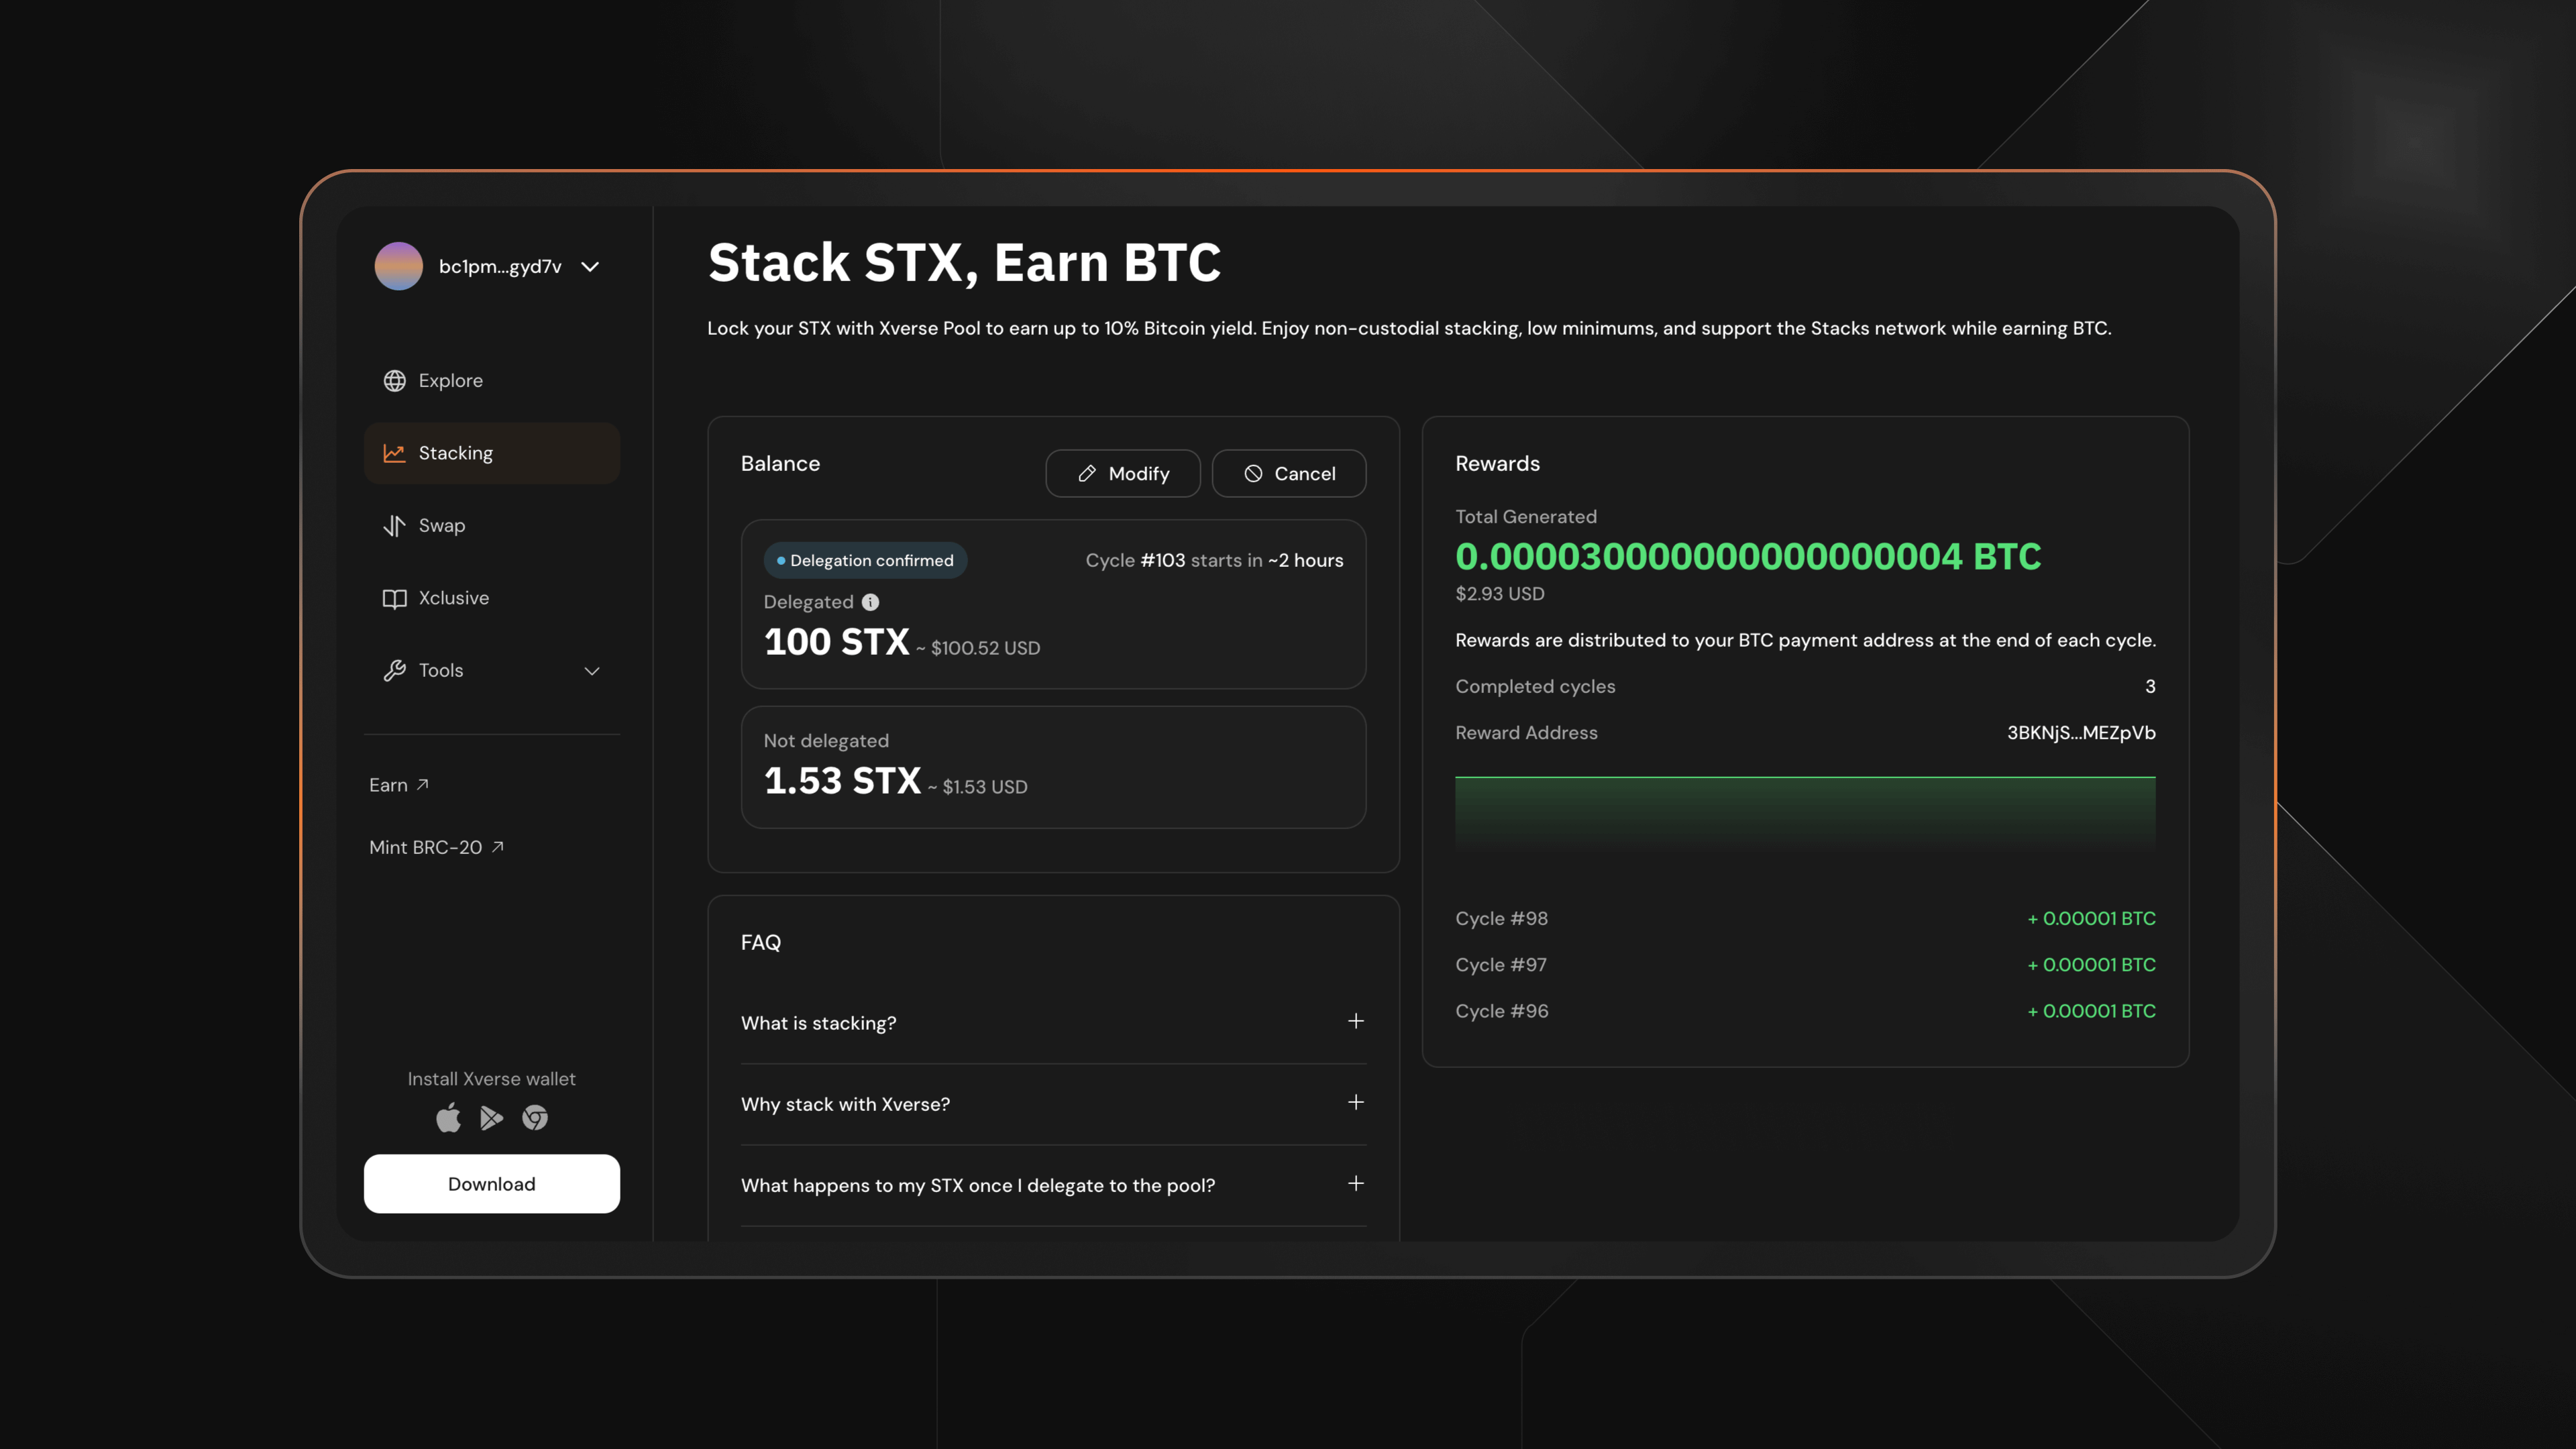This screenshot has width=2576, height=1449.
Task: Click the Xclusive book icon
Action: click(x=394, y=598)
